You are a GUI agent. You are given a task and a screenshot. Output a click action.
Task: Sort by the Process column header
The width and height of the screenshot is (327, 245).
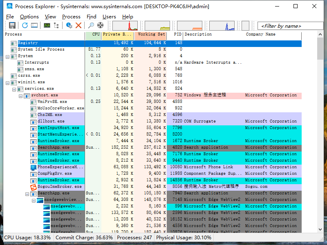tap(44, 36)
